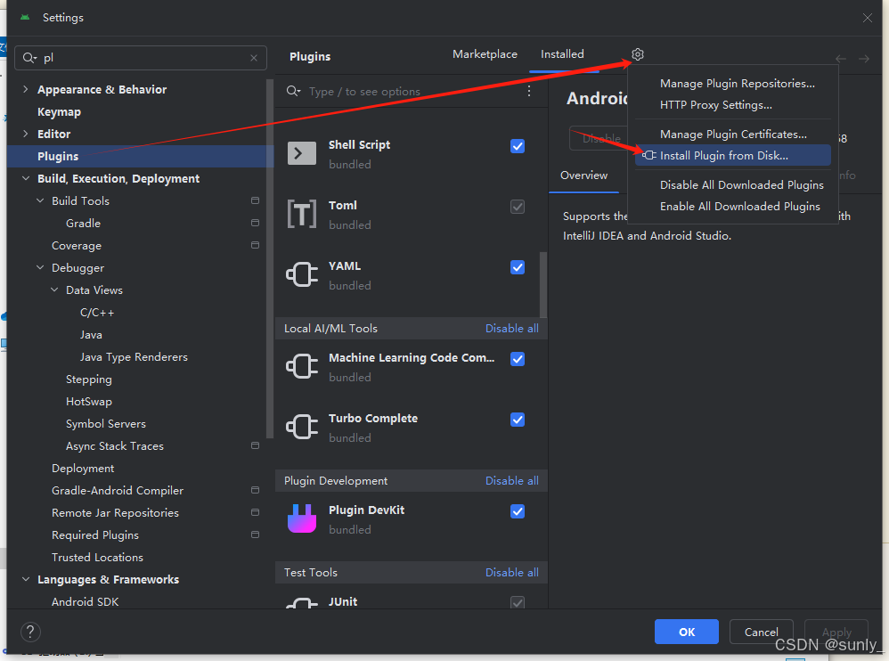Click the project-level icon beside Required Plugins

(255, 535)
